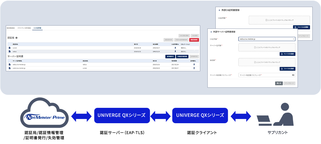Screen dimensions: 321x144
Task: Click the サプリカント label
Action: 278,132
